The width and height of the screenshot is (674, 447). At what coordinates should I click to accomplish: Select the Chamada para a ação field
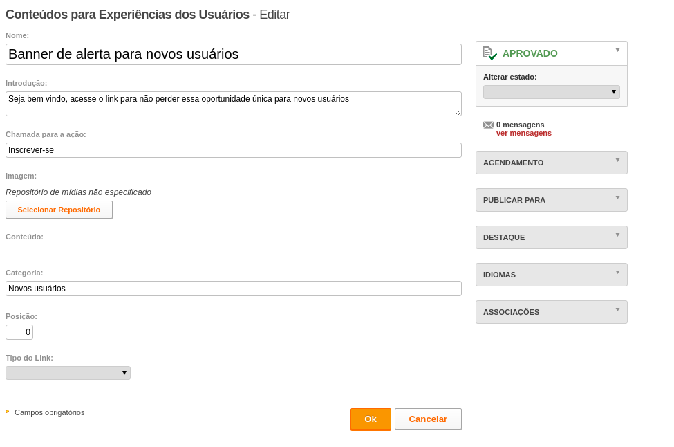234,150
